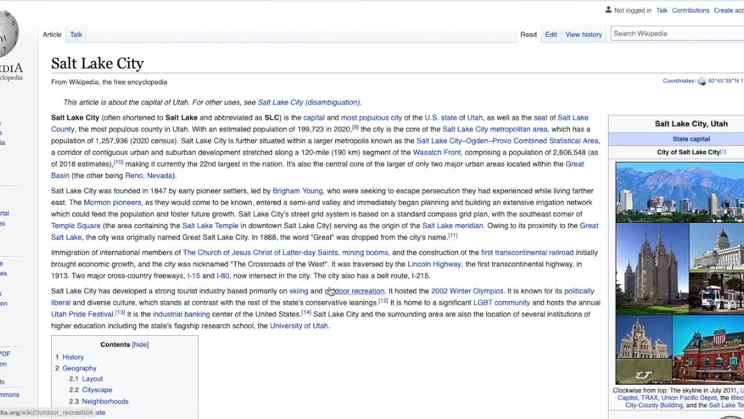Open the Contributions link
Screen dimensions: 744x419
pos(691,10)
